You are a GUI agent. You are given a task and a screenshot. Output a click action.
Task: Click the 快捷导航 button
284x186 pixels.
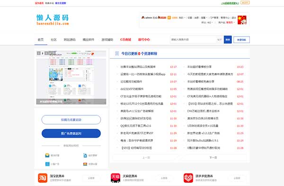pos(241,40)
